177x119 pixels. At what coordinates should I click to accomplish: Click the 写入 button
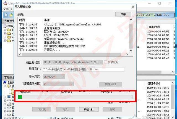65,109
